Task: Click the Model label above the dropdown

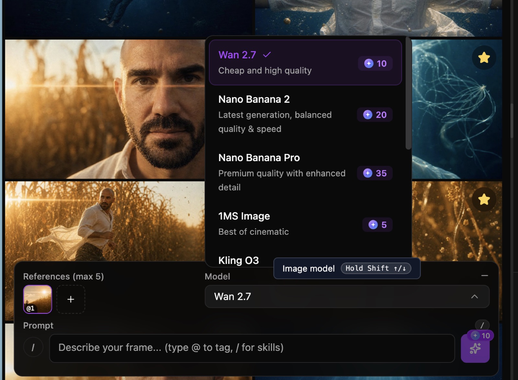Action: click(x=217, y=277)
